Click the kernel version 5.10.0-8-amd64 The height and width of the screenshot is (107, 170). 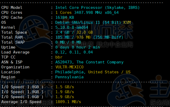pyautogui.click(x=72, y=27)
